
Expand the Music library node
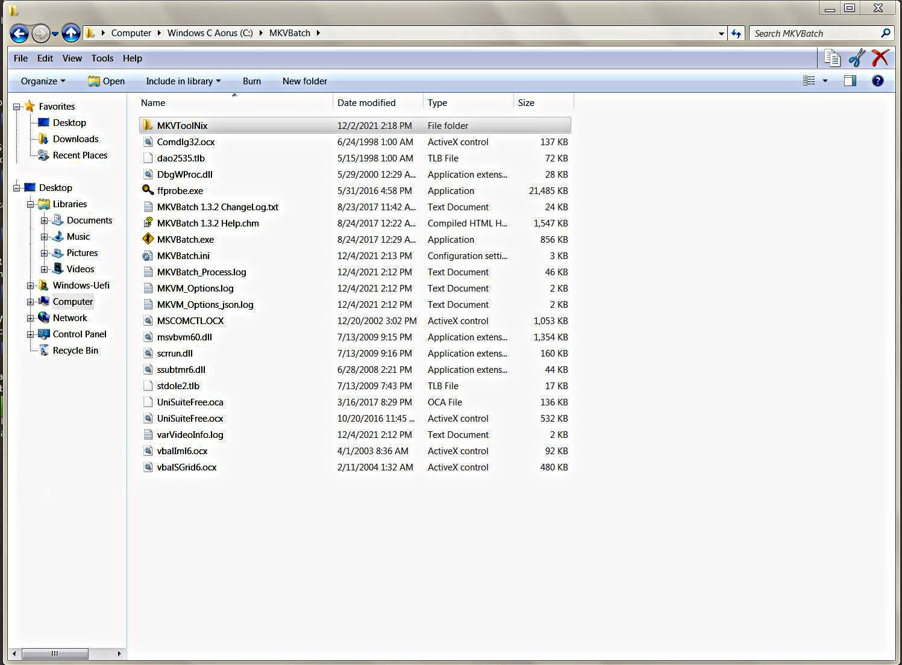click(x=44, y=237)
